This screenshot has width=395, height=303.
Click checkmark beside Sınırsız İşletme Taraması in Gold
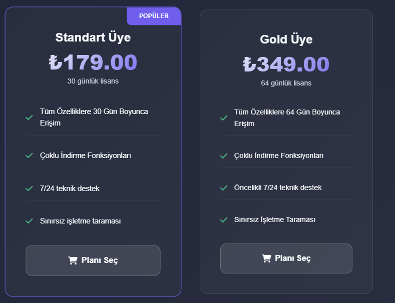224,219
